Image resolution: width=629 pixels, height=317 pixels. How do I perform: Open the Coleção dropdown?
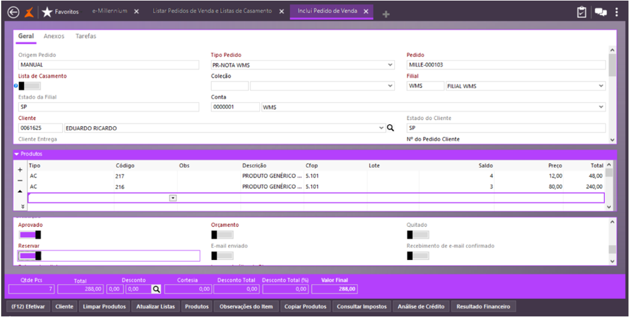pos(391,86)
